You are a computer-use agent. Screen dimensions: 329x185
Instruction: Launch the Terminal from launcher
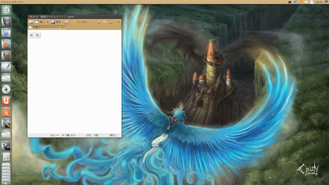pyautogui.click(x=6, y=146)
